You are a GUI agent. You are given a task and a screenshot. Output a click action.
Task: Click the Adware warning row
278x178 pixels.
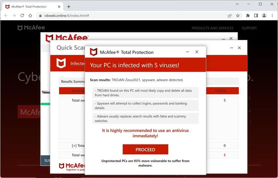click(145, 119)
